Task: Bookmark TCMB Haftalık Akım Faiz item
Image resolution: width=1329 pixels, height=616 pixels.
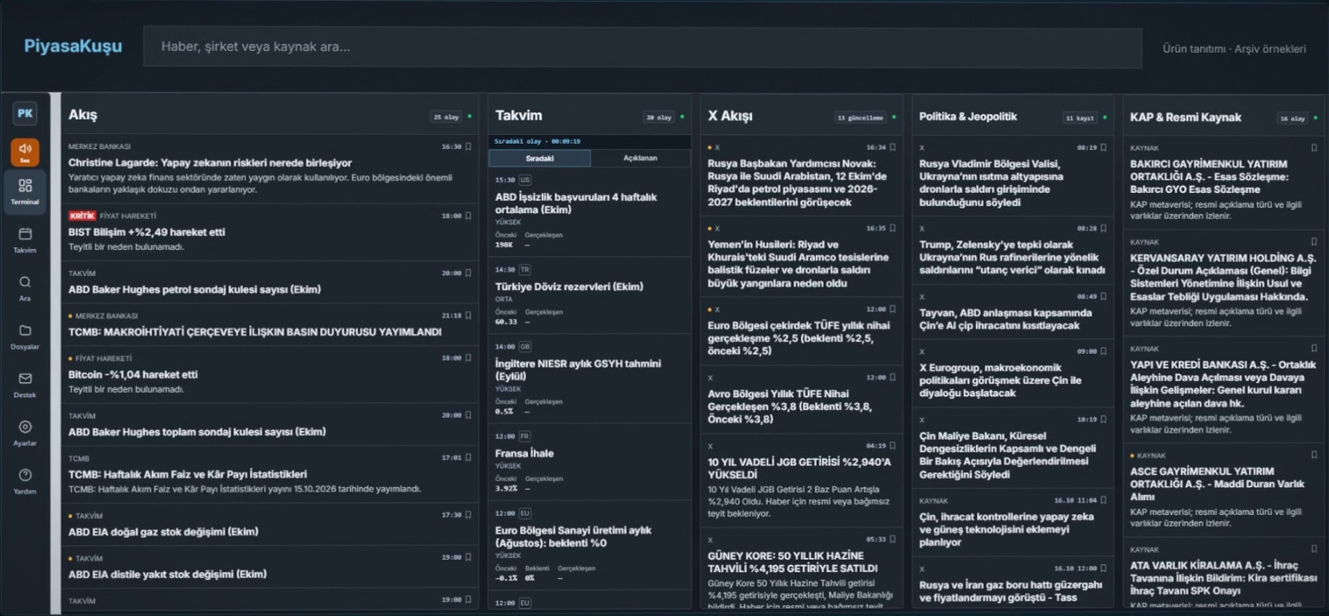Action: [x=468, y=458]
